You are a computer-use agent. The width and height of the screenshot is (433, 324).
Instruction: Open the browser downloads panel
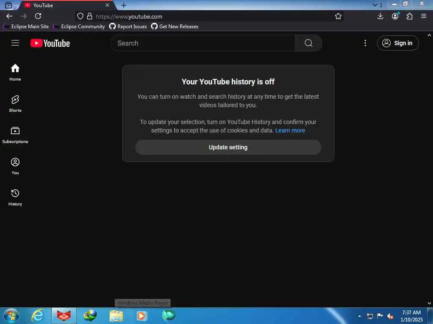[380, 16]
